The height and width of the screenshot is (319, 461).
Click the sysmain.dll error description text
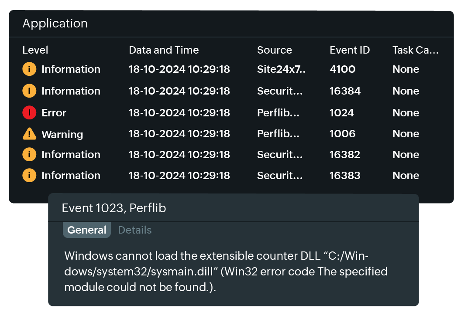pyautogui.click(x=226, y=271)
